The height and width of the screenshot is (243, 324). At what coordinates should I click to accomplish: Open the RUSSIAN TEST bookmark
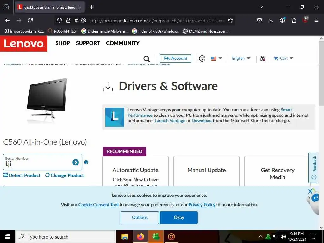pos(63,31)
